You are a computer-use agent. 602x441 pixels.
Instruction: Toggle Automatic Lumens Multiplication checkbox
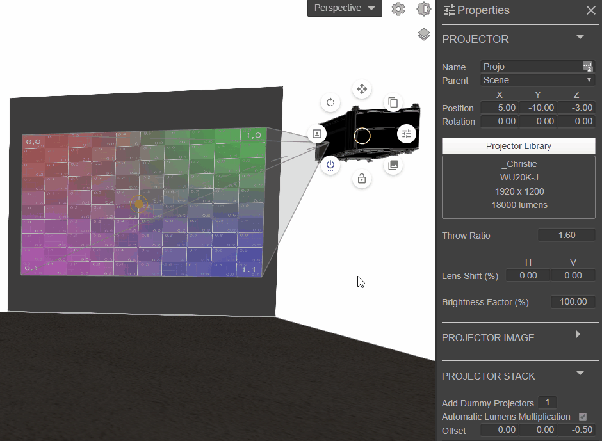(x=583, y=416)
